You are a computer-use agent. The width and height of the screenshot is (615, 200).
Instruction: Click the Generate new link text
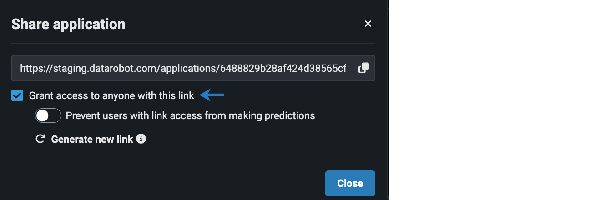point(92,139)
